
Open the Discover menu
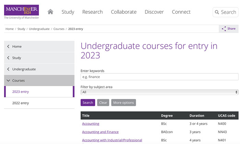[x=154, y=12]
